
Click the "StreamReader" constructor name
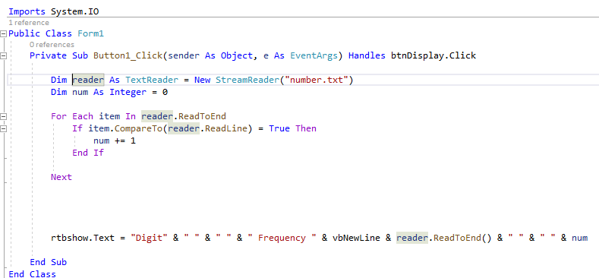tap(247, 80)
